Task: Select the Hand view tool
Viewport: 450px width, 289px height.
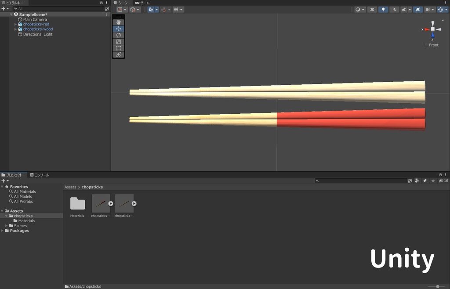Action: click(119, 22)
